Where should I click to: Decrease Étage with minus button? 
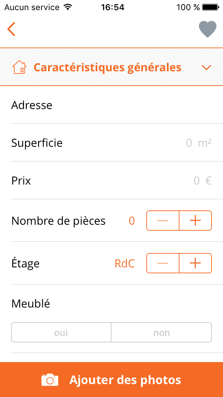point(163,263)
